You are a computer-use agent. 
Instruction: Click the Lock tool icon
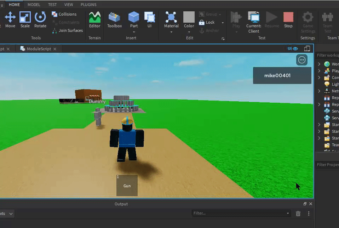(x=201, y=22)
